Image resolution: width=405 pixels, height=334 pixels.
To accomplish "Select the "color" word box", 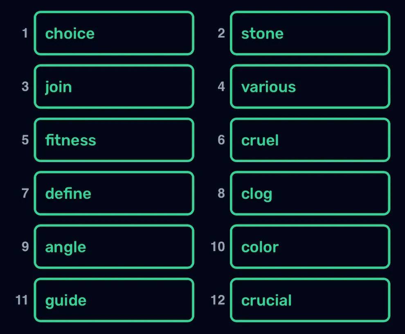I will [310, 247].
